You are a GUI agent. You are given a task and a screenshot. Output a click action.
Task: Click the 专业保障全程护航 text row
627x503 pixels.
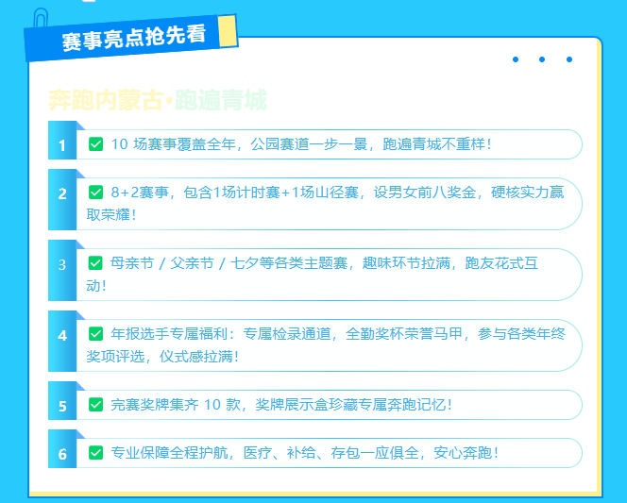[x=304, y=453]
